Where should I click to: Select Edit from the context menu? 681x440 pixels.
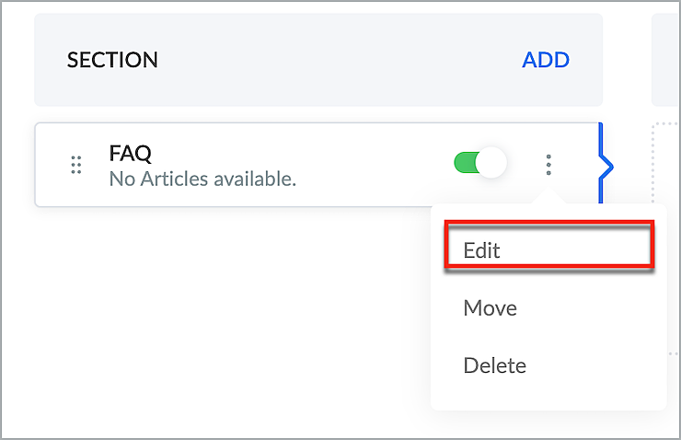tap(482, 250)
